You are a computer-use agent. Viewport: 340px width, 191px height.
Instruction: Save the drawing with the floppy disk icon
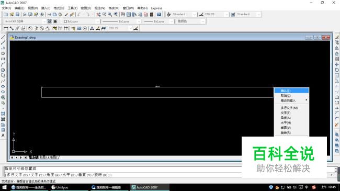tap(18, 14)
